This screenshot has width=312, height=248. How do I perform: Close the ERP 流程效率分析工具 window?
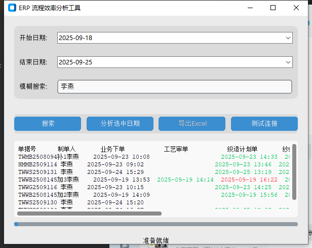[x=296, y=8]
